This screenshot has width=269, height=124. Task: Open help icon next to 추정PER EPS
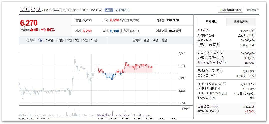click(218, 89)
